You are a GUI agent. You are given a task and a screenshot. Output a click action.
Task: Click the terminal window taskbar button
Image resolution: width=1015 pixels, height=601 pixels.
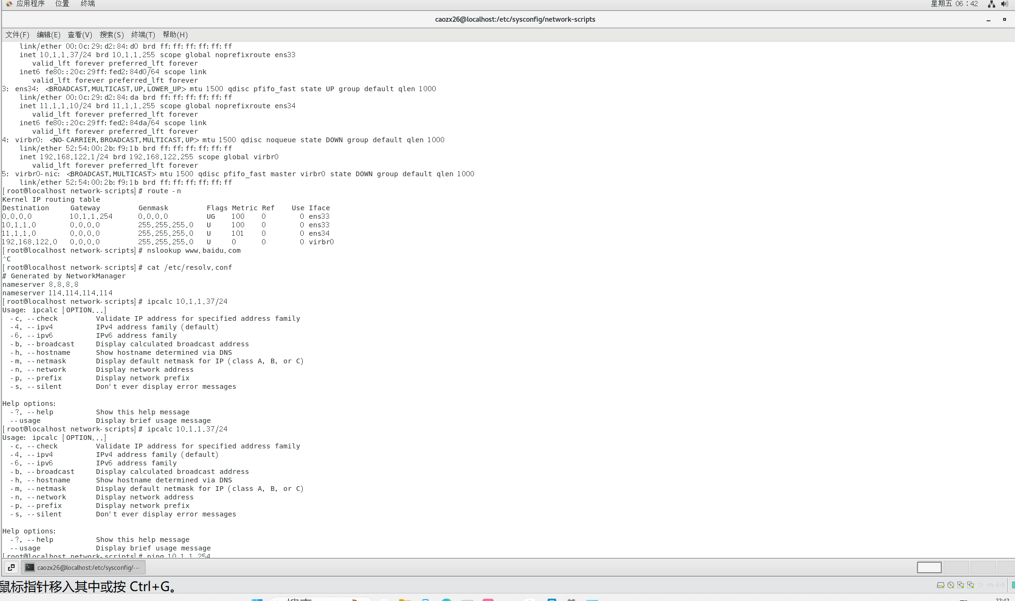tap(83, 567)
